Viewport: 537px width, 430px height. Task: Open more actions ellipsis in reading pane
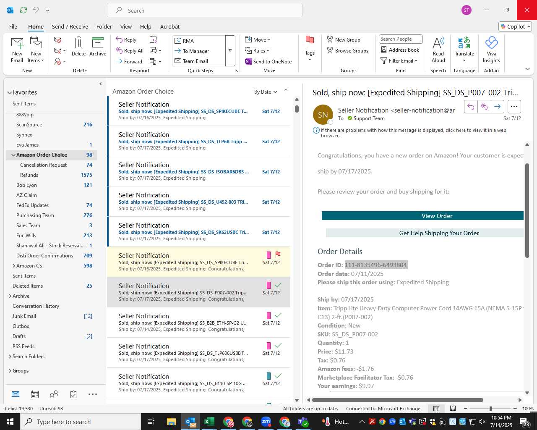pyautogui.click(x=514, y=107)
